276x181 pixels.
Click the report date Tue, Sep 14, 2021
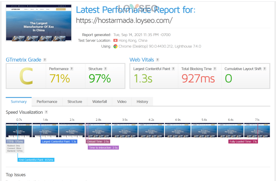[x=142, y=35]
